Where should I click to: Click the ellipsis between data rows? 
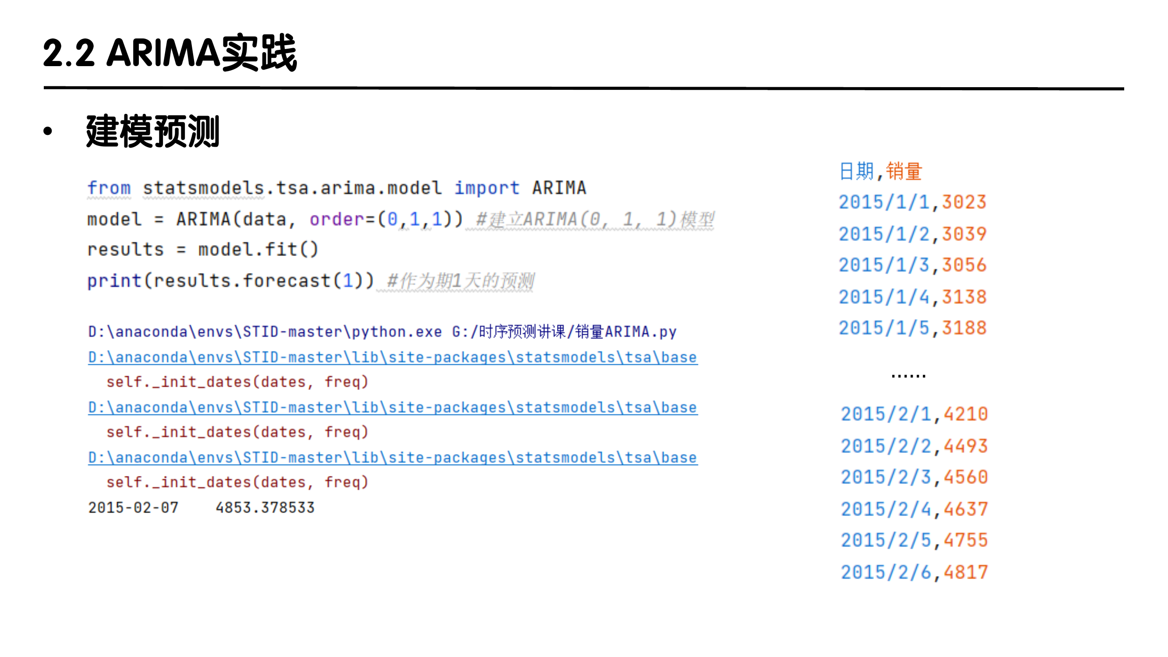click(908, 375)
